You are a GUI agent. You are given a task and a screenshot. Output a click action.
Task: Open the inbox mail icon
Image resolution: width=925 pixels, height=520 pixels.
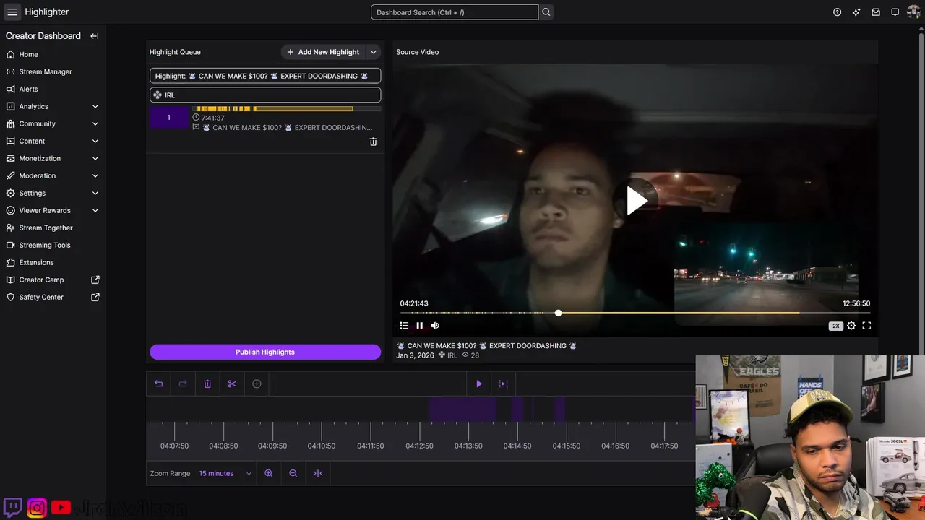coord(876,12)
